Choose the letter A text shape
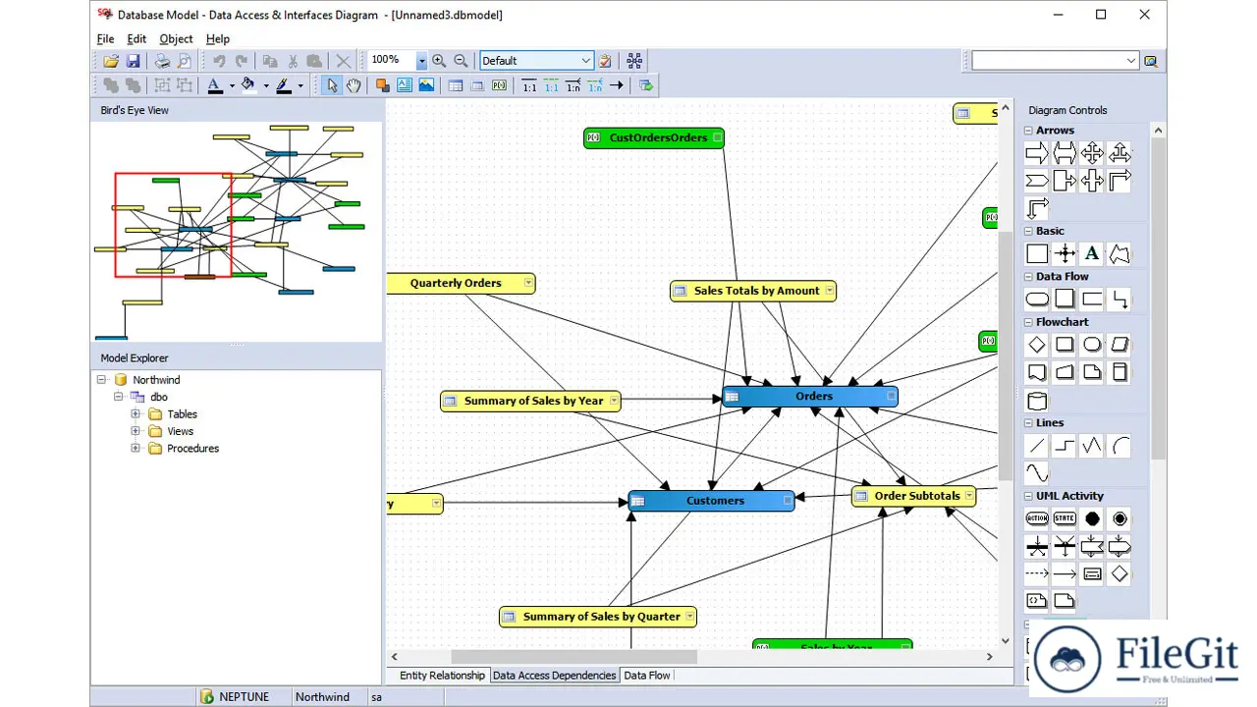Image resolution: width=1257 pixels, height=707 pixels. pyautogui.click(x=1092, y=253)
